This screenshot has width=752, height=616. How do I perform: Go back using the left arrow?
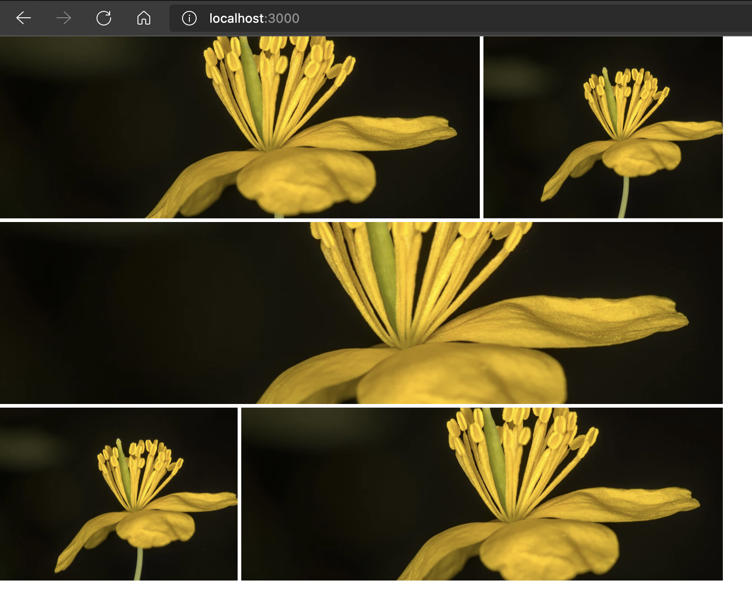(24, 18)
